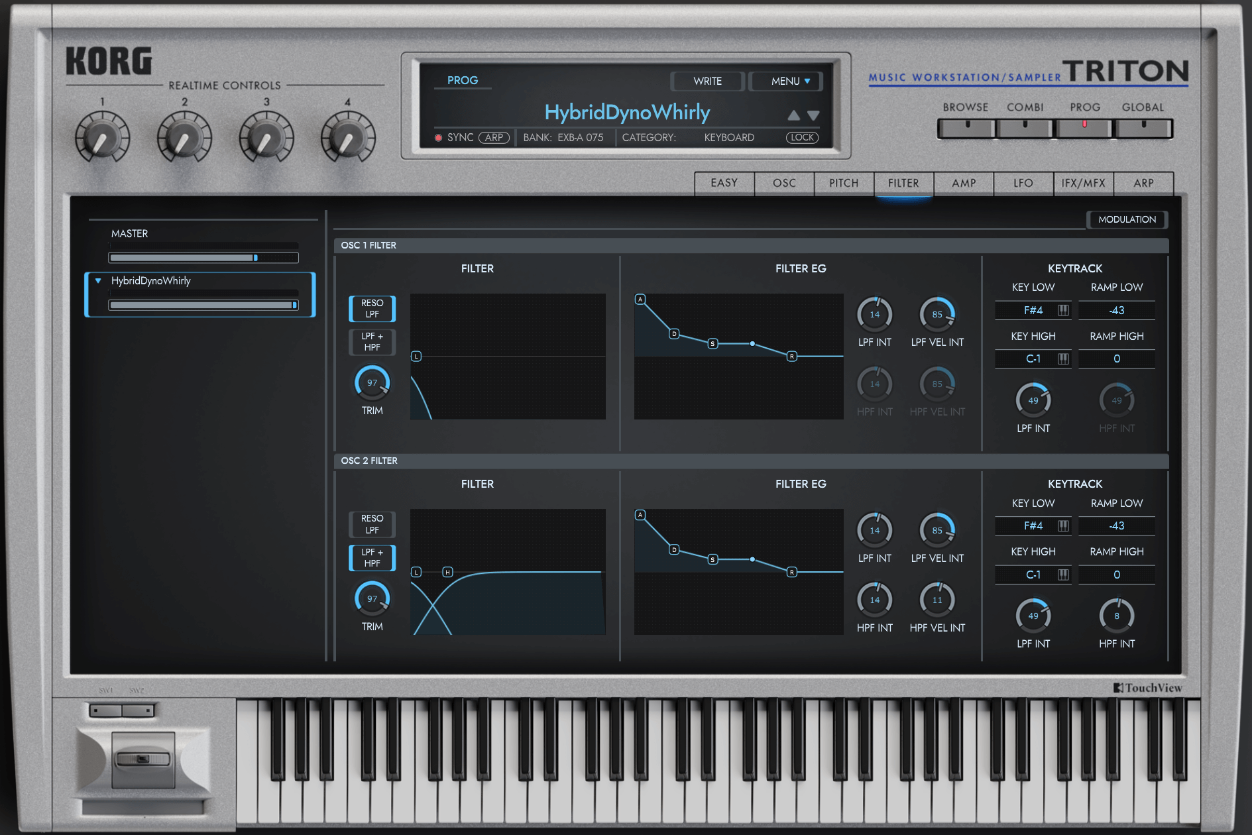Viewport: 1252px width, 835px height.
Task: Open keyboard picker for OSC 2 KEY LOW
Action: [x=1063, y=526]
